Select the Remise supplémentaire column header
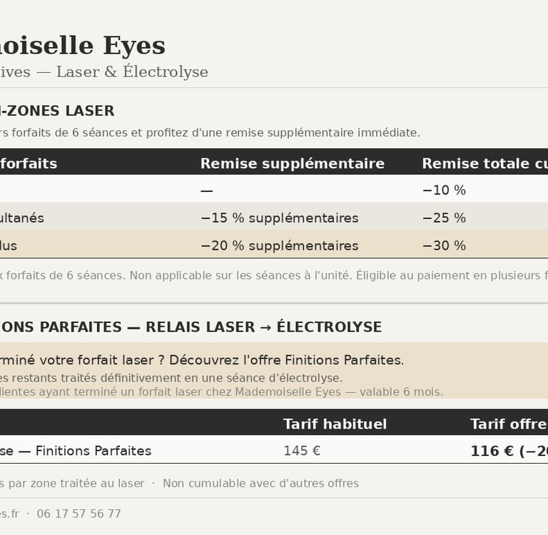 click(x=292, y=163)
